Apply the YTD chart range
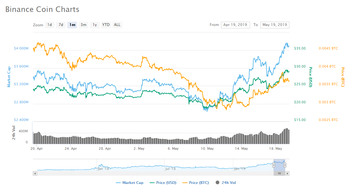The height and width of the screenshot is (187, 353). click(106, 25)
